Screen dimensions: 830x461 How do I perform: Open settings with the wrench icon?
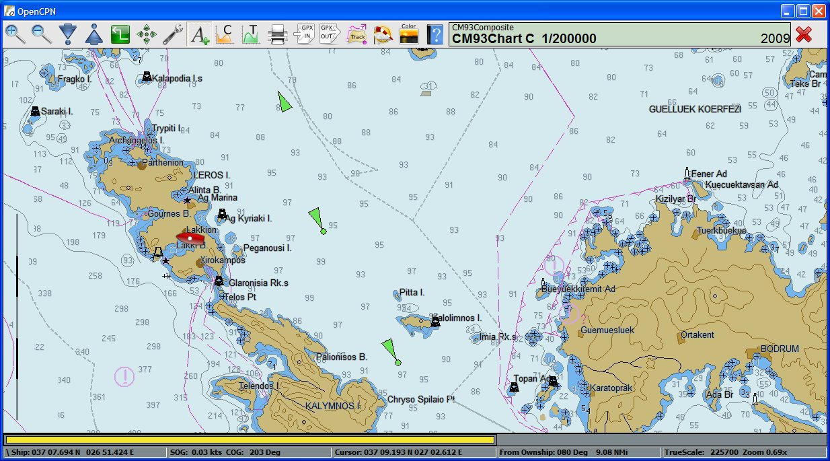[x=173, y=34]
